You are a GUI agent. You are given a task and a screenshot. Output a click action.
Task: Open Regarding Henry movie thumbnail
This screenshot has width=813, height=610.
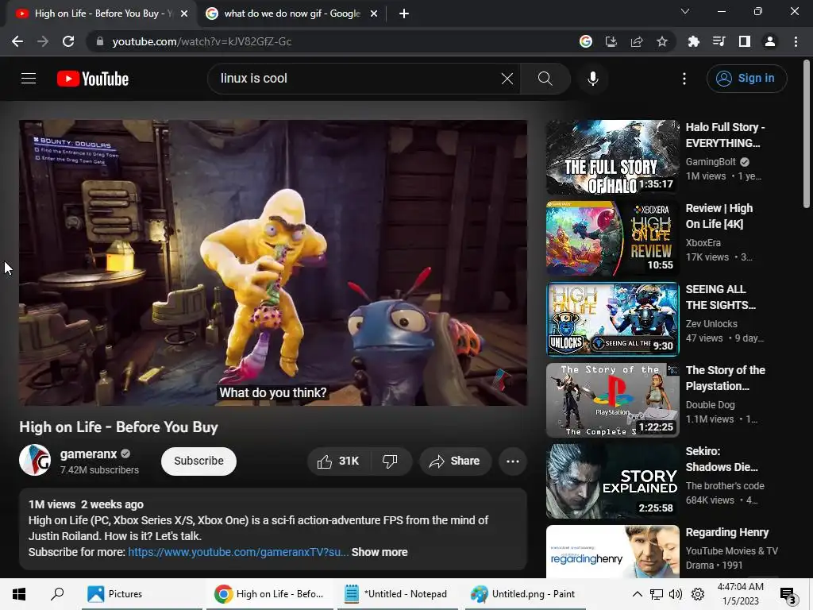[613, 552]
